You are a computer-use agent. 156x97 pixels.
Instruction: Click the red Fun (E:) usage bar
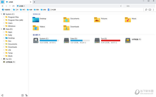point(111,40)
